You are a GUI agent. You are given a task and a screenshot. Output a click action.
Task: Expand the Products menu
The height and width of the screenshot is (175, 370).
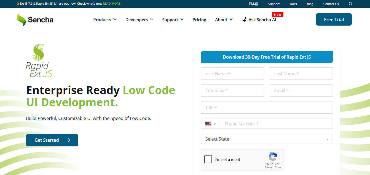click(x=105, y=20)
